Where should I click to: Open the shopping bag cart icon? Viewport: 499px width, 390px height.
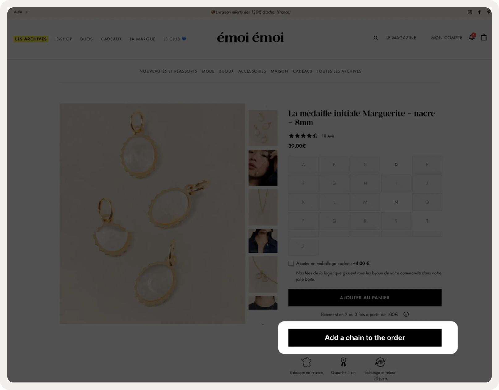pyautogui.click(x=484, y=37)
